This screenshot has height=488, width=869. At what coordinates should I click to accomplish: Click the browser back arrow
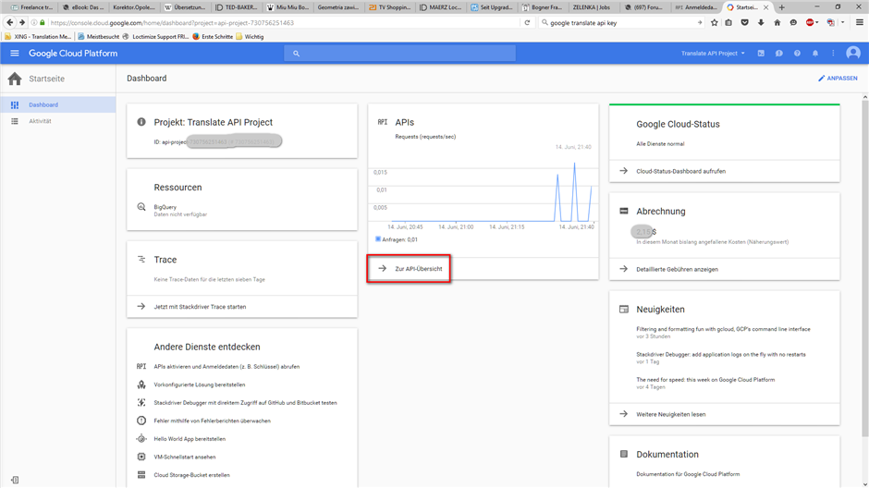coord(9,23)
